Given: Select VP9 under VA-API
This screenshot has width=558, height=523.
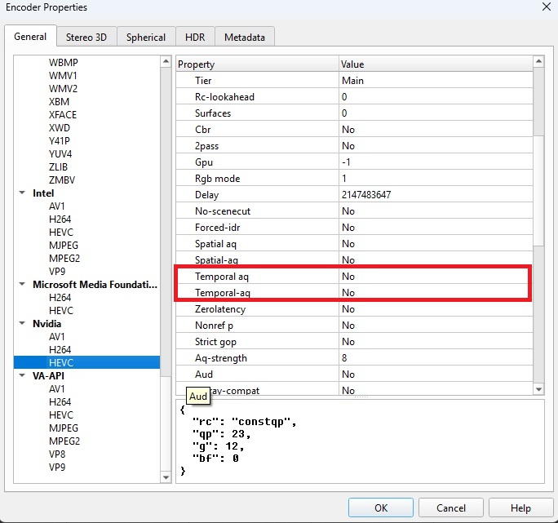Looking at the screenshot, I should pos(57,467).
